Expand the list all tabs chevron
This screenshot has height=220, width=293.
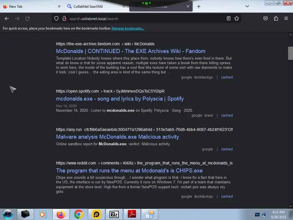pyautogui.click(x=247, y=6)
